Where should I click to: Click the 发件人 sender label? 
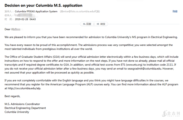coord(9,11)
